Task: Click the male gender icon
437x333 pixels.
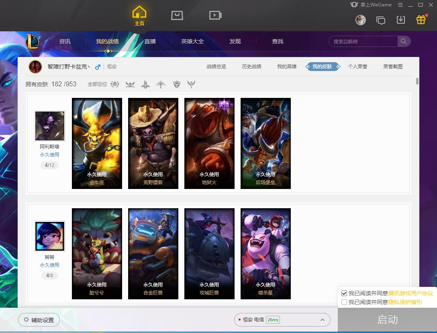Action: click(x=98, y=67)
